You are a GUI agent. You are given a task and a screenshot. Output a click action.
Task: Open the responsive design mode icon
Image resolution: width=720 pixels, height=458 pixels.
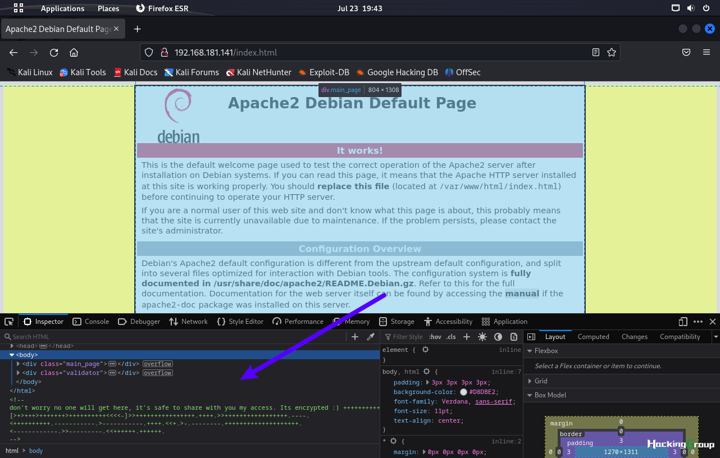pyautogui.click(x=683, y=322)
